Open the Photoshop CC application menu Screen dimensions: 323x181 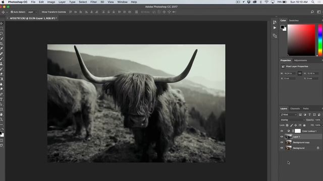(x=18, y=2)
